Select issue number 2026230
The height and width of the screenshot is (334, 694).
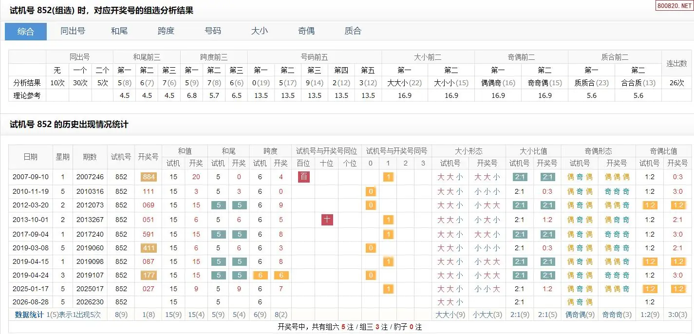90,302
